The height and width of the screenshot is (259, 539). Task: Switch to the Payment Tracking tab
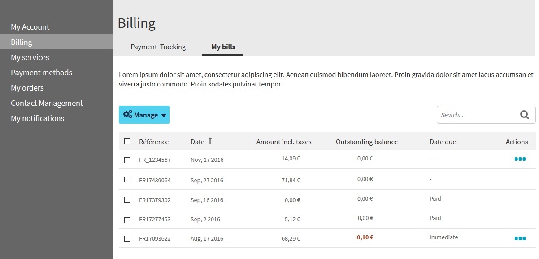point(158,47)
